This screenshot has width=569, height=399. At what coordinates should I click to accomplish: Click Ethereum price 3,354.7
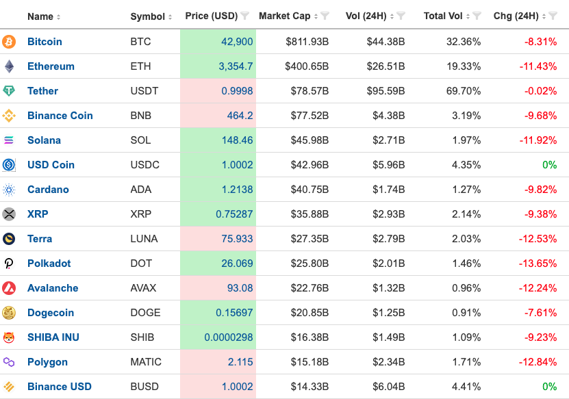click(x=236, y=66)
